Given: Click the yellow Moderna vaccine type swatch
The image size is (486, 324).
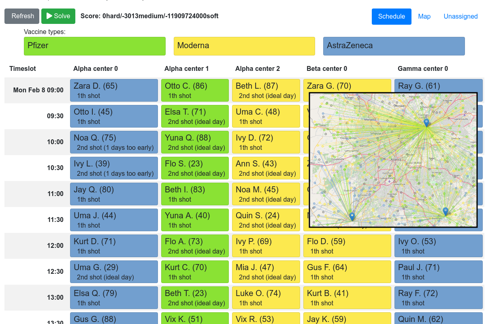Looking at the screenshot, I should [x=244, y=46].
